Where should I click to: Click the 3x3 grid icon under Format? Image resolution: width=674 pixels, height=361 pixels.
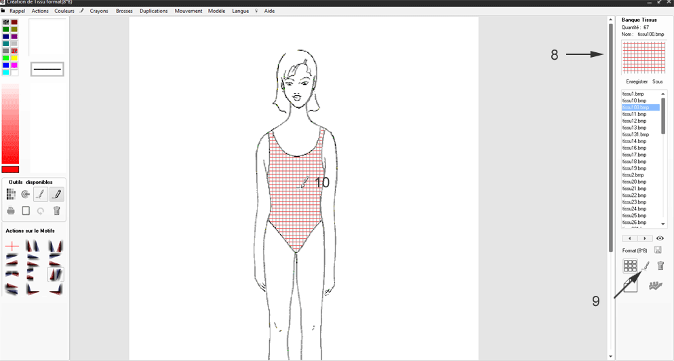click(630, 266)
